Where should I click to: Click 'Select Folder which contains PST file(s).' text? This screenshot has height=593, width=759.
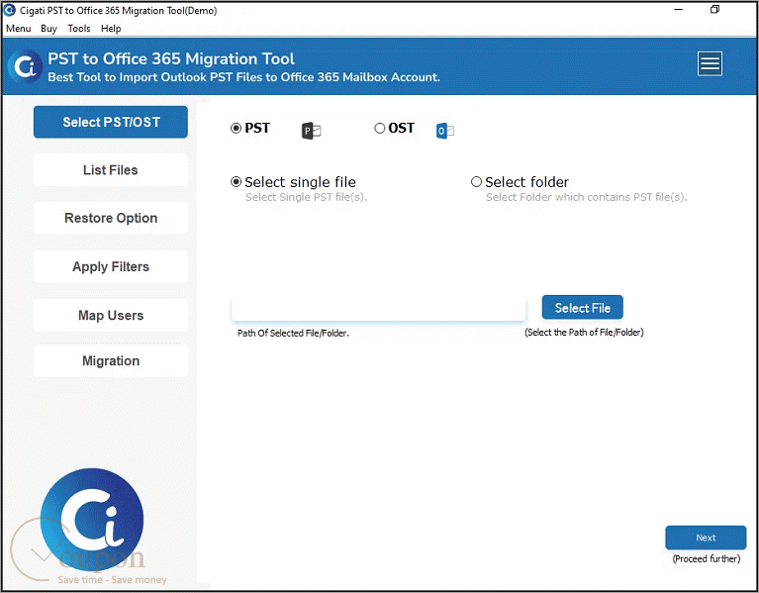(586, 197)
